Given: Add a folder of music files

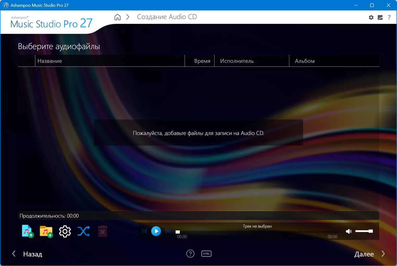Looking at the screenshot, I should tap(46, 231).
